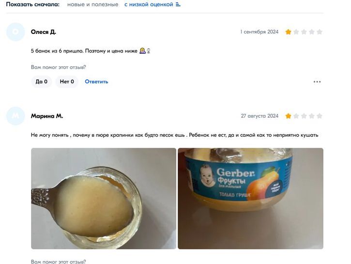
Task: Select the 'с низкой оценкой' sorting option
Action: click(x=149, y=4)
